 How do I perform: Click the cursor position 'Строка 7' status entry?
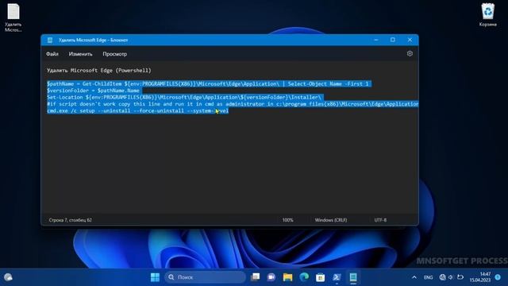pyautogui.click(x=71, y=220)
